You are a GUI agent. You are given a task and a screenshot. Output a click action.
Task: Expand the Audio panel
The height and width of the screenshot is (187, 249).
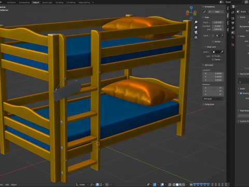pyautogui.click(x=239, y=88)
